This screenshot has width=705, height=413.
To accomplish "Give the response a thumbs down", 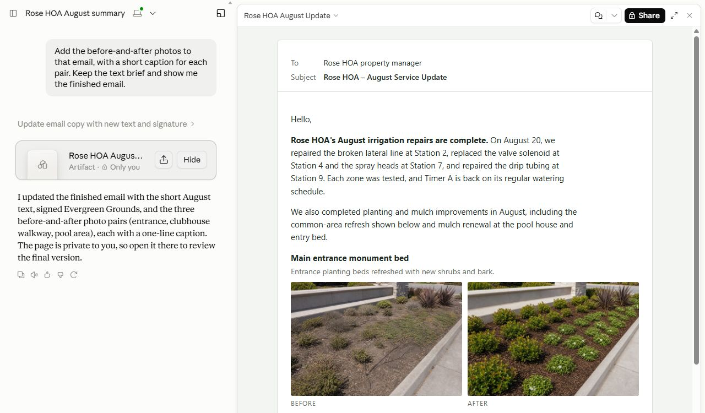I will click(61, 275).
